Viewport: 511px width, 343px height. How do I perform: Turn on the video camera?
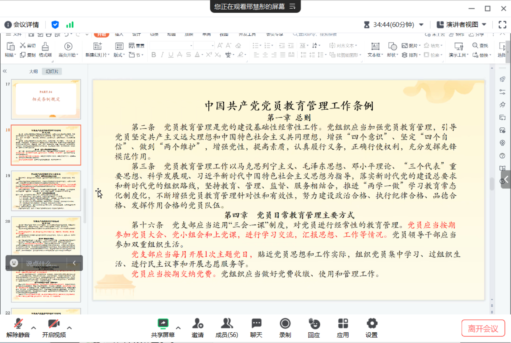(x=54, y=324)
